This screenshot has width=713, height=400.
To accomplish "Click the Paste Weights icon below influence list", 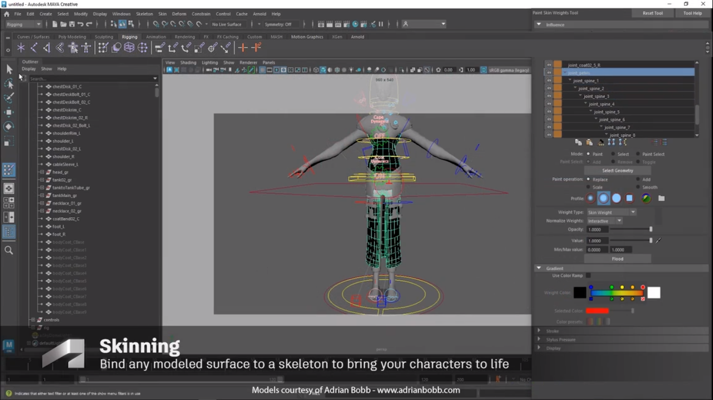I will click(589, 142).
